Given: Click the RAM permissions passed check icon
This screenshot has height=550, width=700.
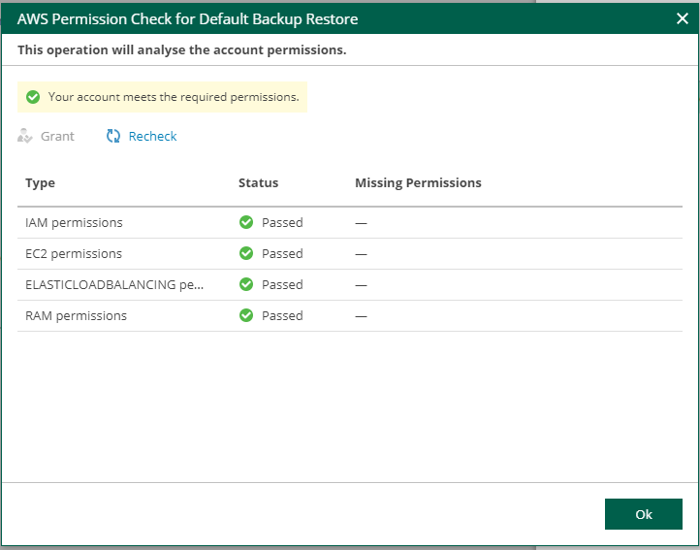Looking at the screenshot, I should point(246,315).
